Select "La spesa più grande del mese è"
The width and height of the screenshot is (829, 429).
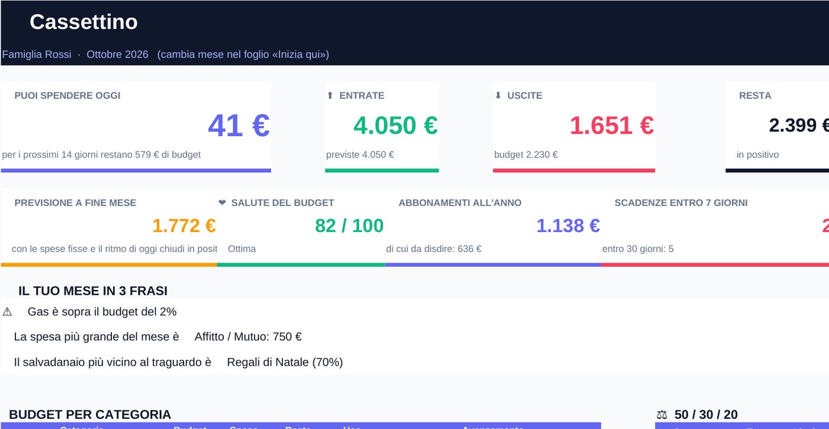pos(96,337)
